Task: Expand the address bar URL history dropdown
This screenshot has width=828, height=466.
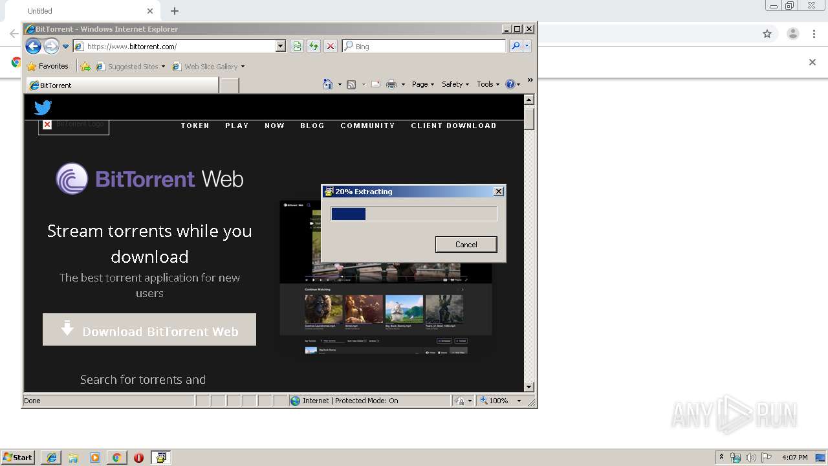Action: point(280,47)
